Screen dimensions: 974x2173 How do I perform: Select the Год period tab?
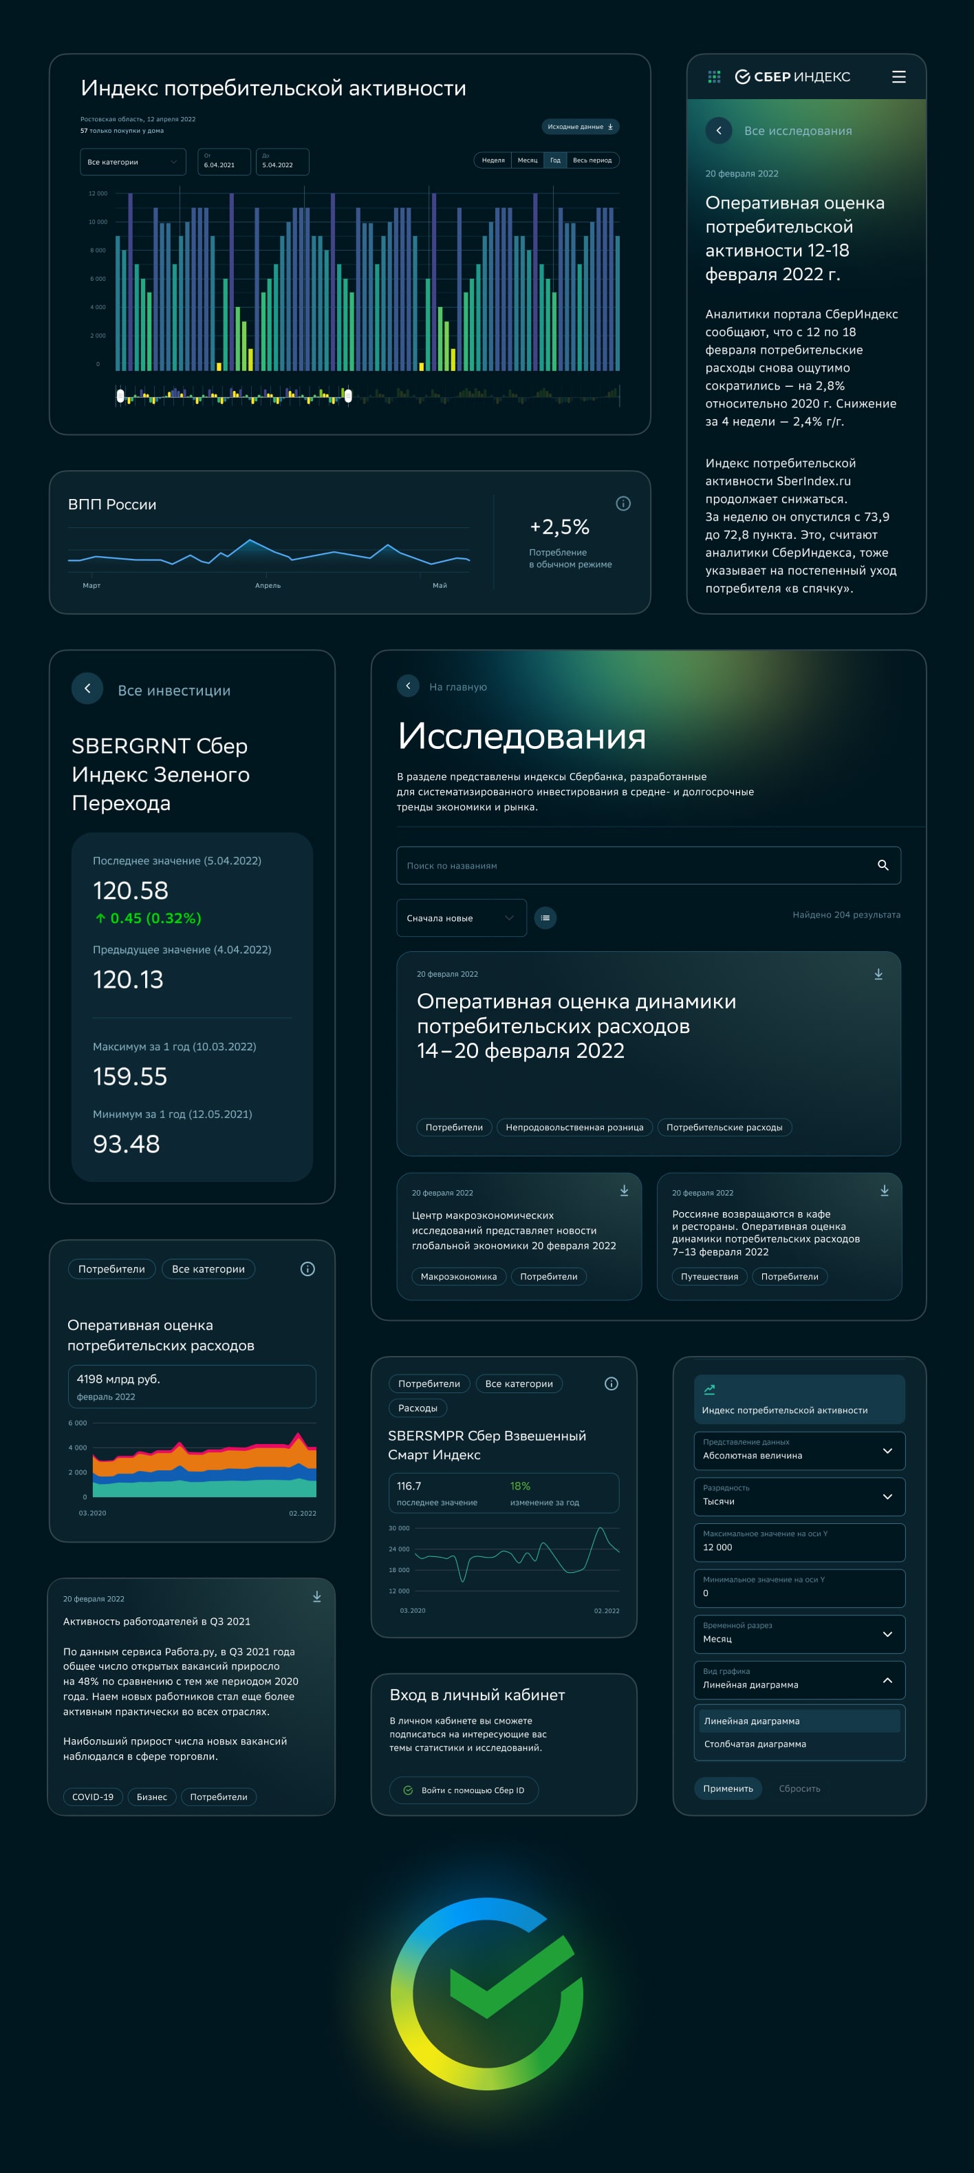click(x=555, y=160)
